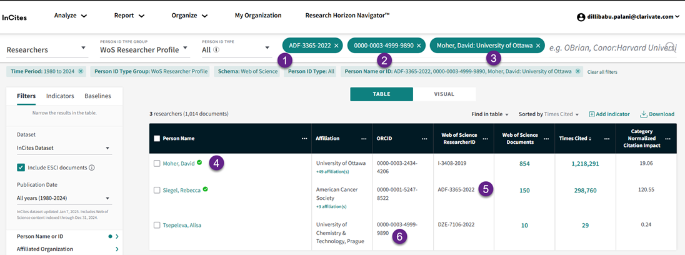Click the I-3408-2019 ResearcherID cell

(452, 163)
